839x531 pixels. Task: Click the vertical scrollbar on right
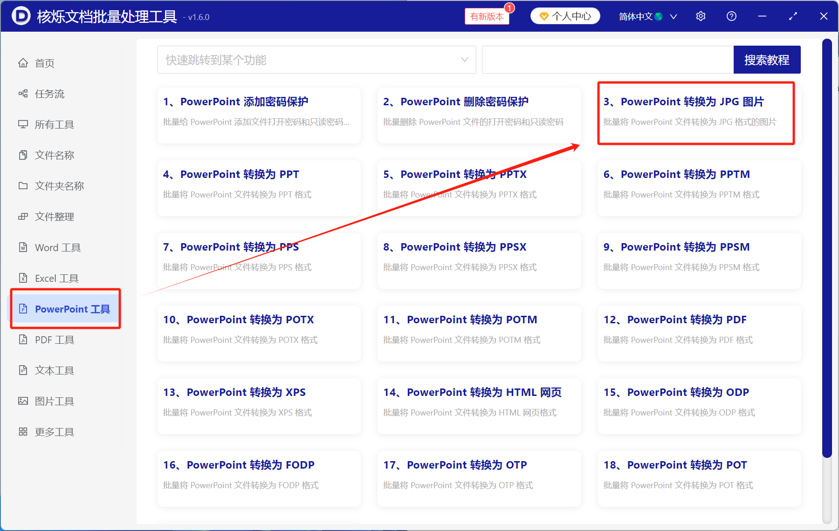point(827,249)
